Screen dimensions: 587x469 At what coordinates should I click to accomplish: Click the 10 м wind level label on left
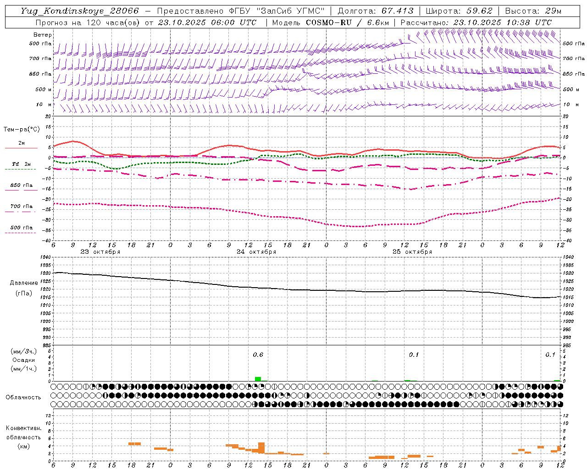tap(44, 104)
